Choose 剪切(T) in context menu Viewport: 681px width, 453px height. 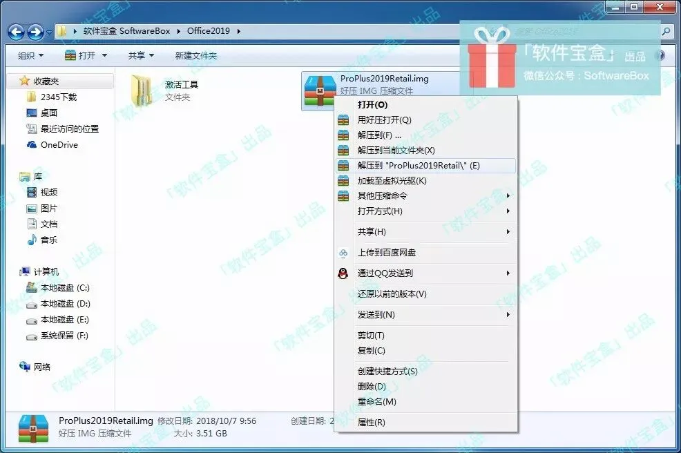(426, 336)
